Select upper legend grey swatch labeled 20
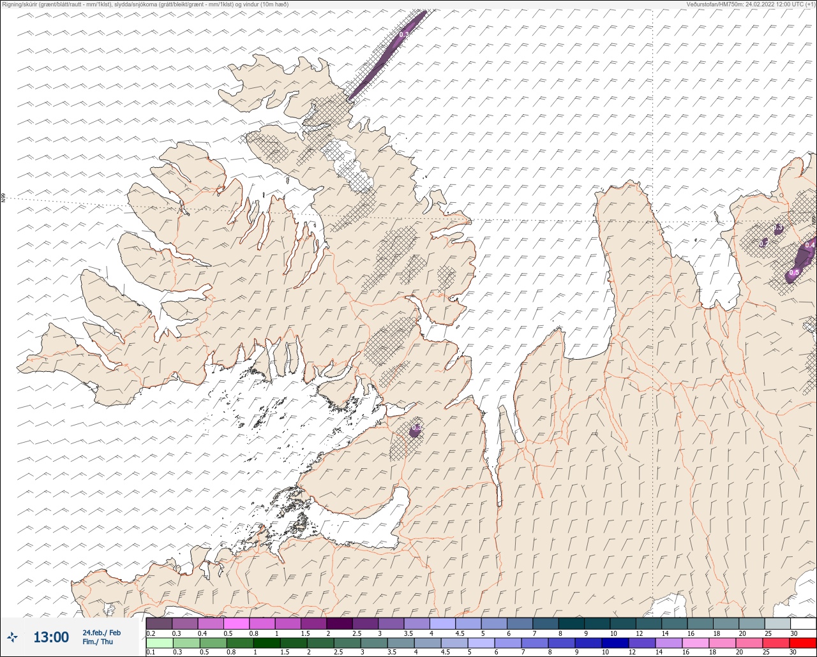This screenshot has width=817, height=657. [752, 623]
